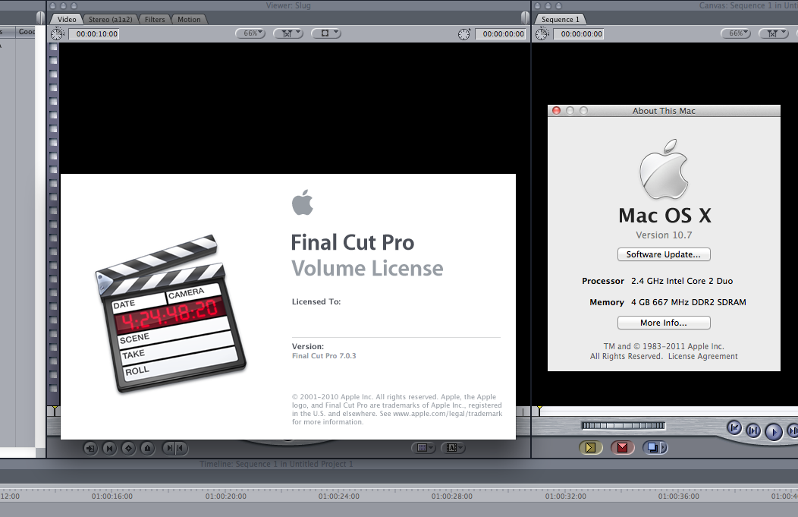Click timeline ruler at 01:00:36:00
Viewport: 798px width, 517px height.
(x=678, y=496)
